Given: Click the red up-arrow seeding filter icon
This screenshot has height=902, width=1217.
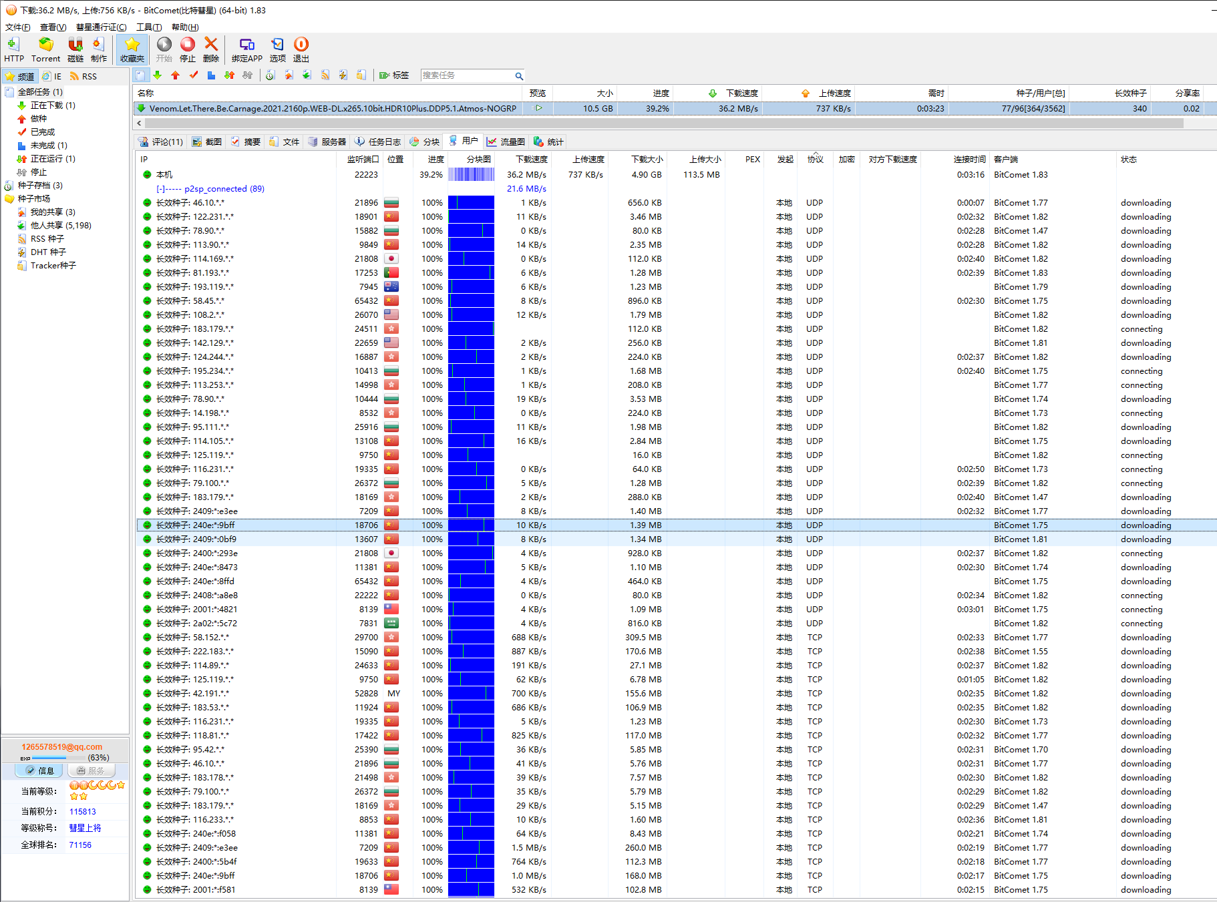Looking at the screenshot, I should point(176,75).
